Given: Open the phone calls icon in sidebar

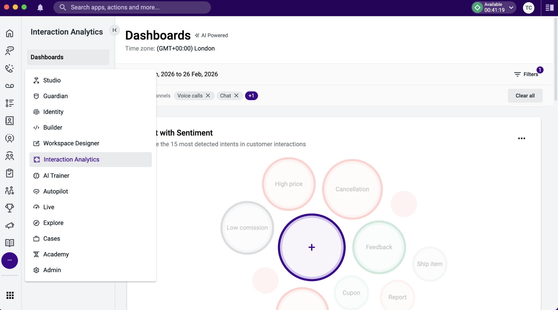Looking at the screenshot, I should 10,68.
